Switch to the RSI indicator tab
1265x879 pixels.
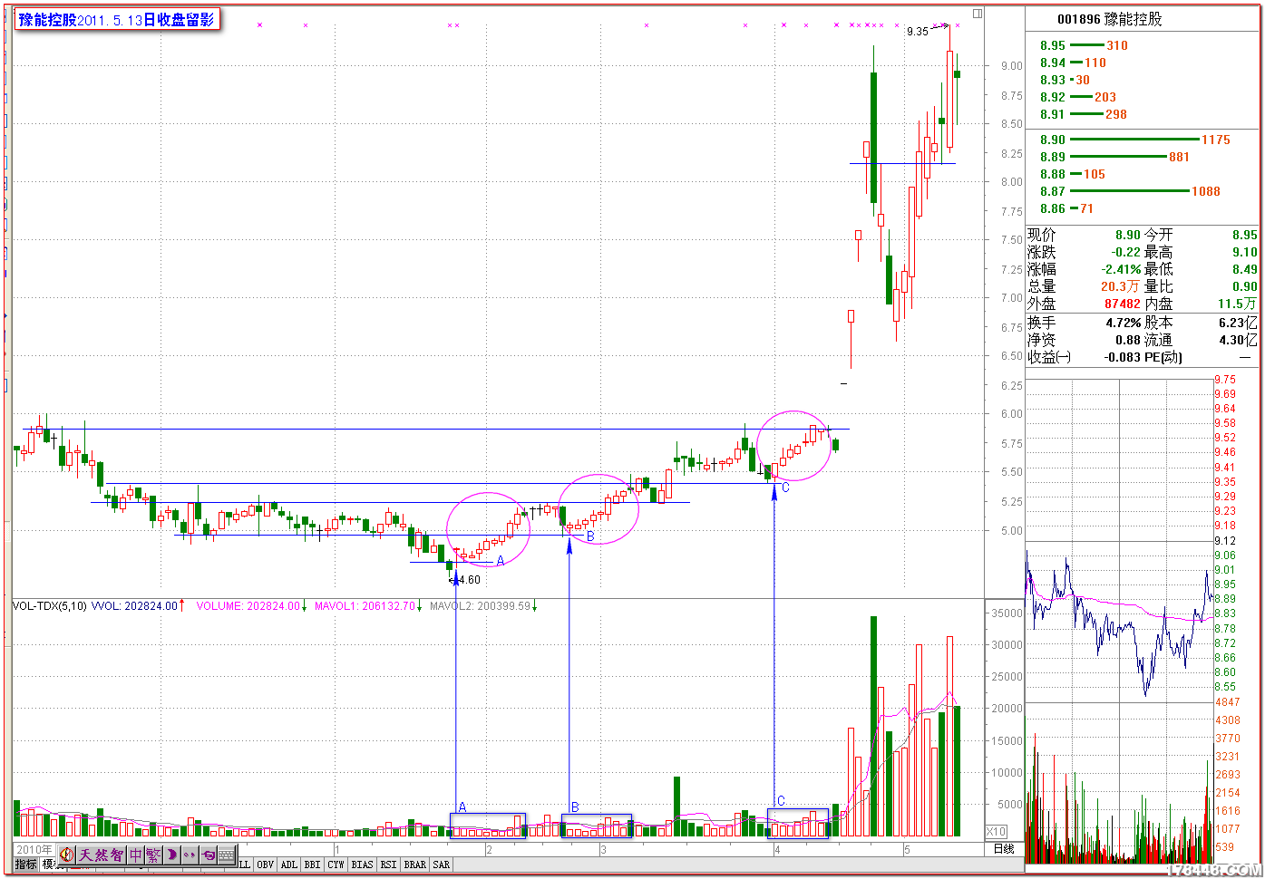388,865
